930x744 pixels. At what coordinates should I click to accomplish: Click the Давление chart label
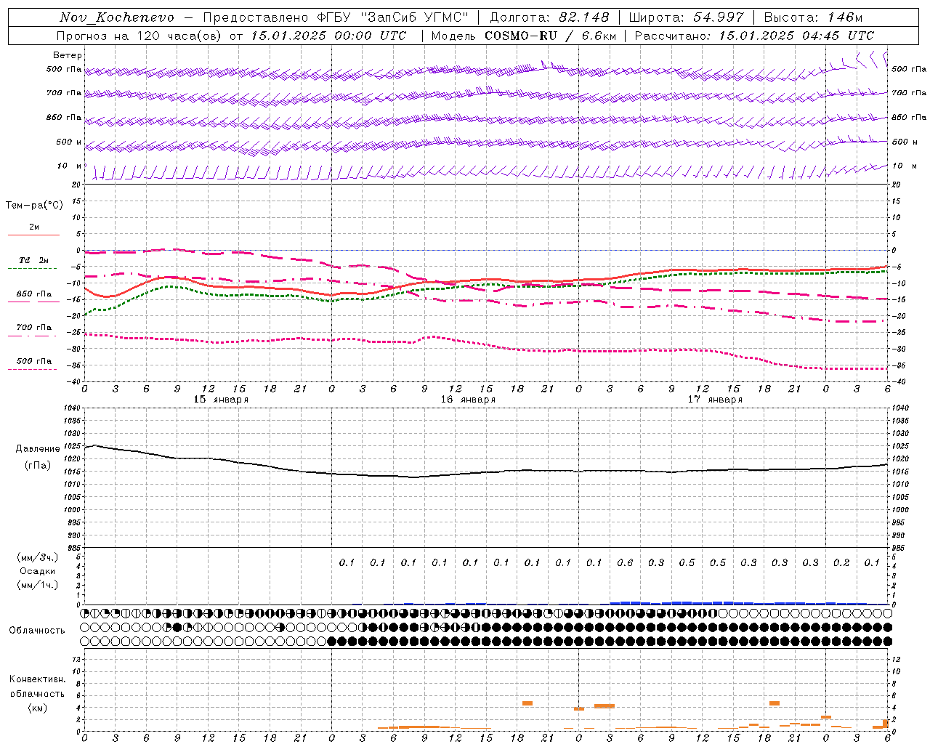click(38, 449)
